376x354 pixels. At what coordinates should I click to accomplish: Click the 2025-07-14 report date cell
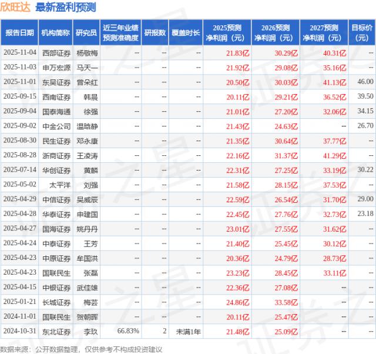tap(19, 169)
